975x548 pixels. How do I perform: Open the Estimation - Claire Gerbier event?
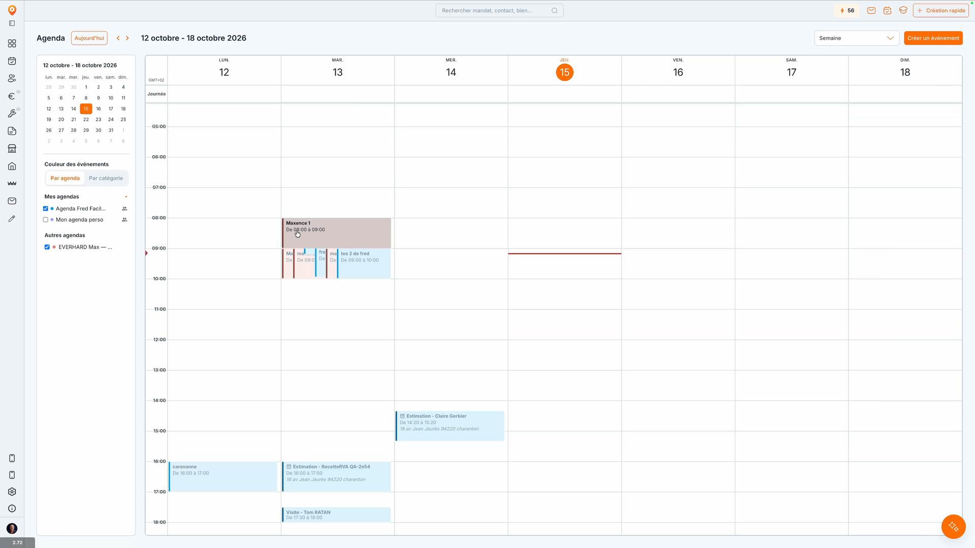point(450,426)
